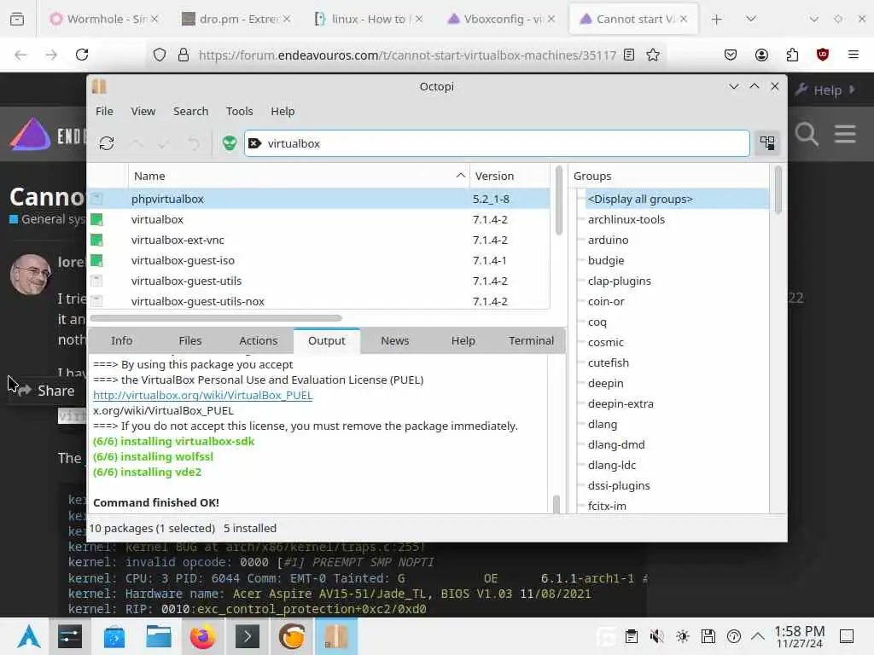Open Firefox account icon
The height and width of the screenshot is (655, 874).
tap(761, 55)
